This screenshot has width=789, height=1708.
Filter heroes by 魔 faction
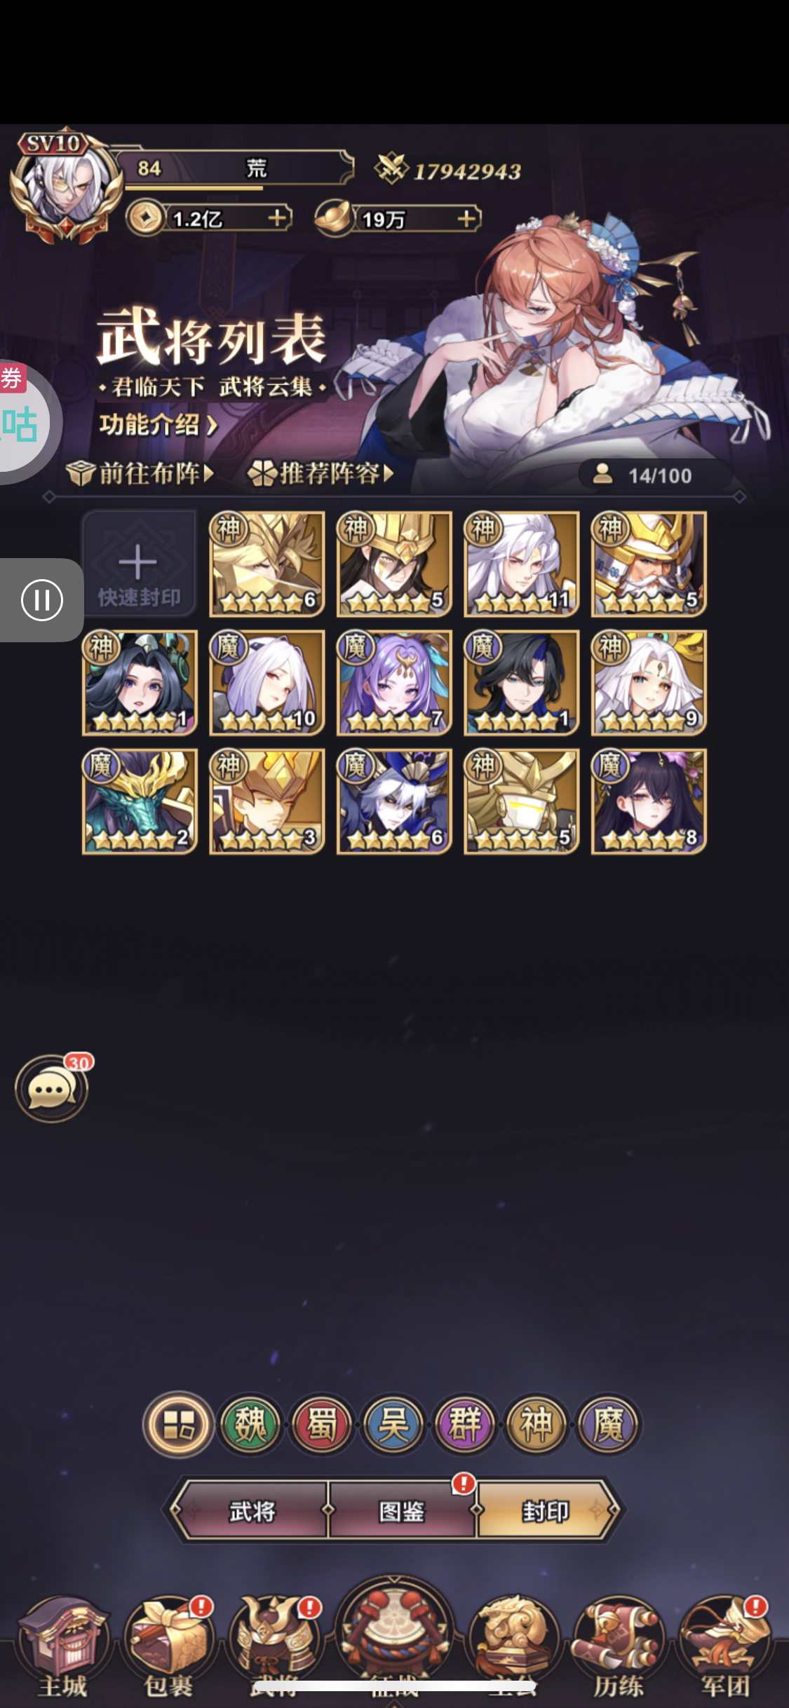608,1424
